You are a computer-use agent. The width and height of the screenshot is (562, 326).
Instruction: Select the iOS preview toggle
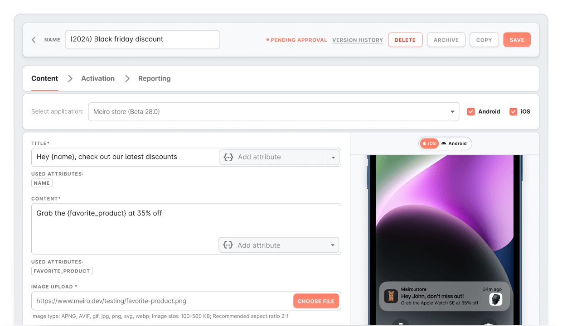tap(429, 144)
